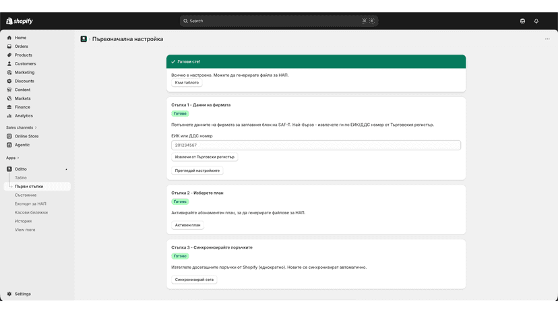558x314 pixels.
Task: Select the Products tag icon
Action: coord(9,55)
